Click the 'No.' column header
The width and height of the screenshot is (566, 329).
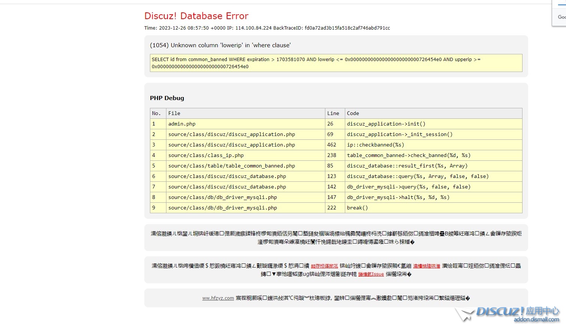(x=158, y=113)
